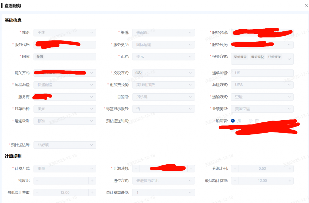Click the 买单报关 tag in 报关方式
309x203 pixels.
241,57
